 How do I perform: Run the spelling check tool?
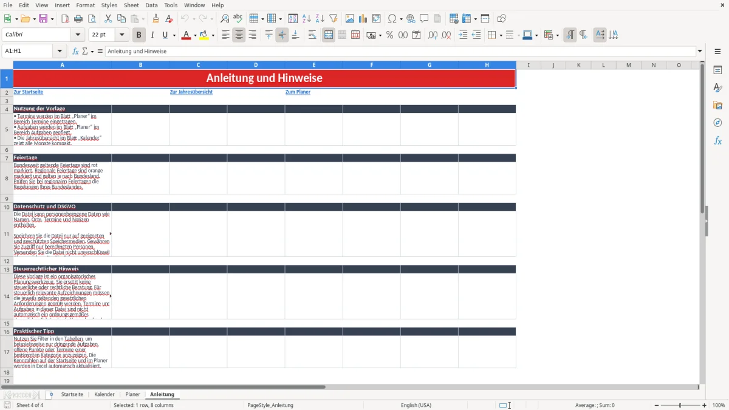(x=238, y=19)
